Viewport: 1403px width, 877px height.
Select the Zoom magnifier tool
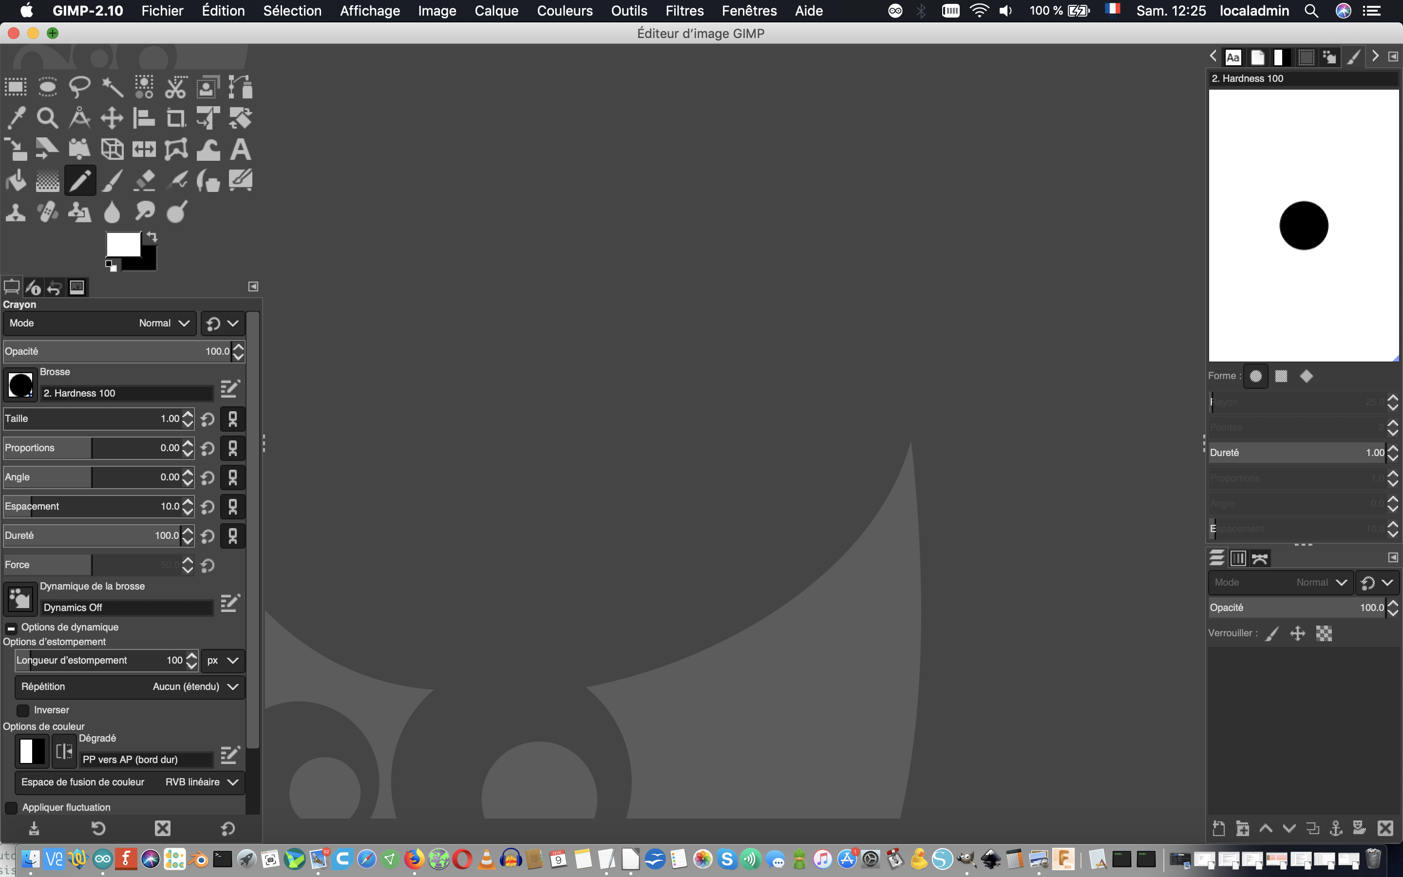point(47,118)
